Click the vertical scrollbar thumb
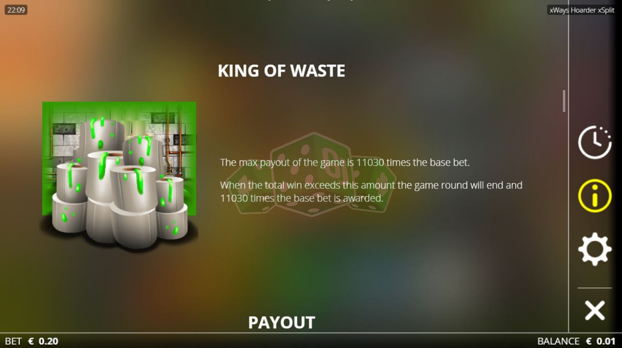The width and height of the screenshot is (622, 348). [x=564, y=101]
